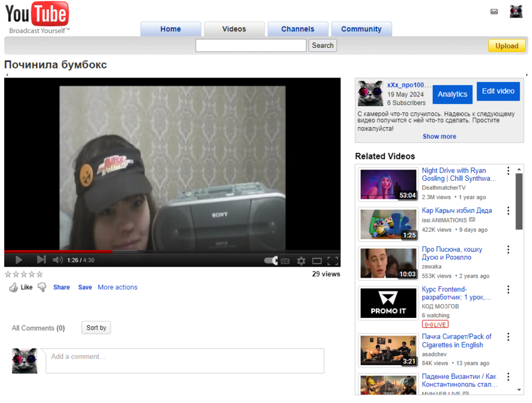Open the Channels tab
Image resolution: width=532 pixels, height=403 pixels.
298,29
